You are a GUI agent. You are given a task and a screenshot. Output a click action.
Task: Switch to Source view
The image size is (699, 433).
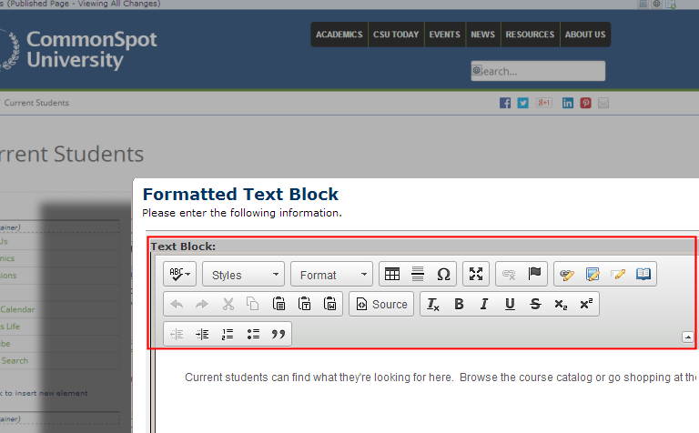(381, 304)
